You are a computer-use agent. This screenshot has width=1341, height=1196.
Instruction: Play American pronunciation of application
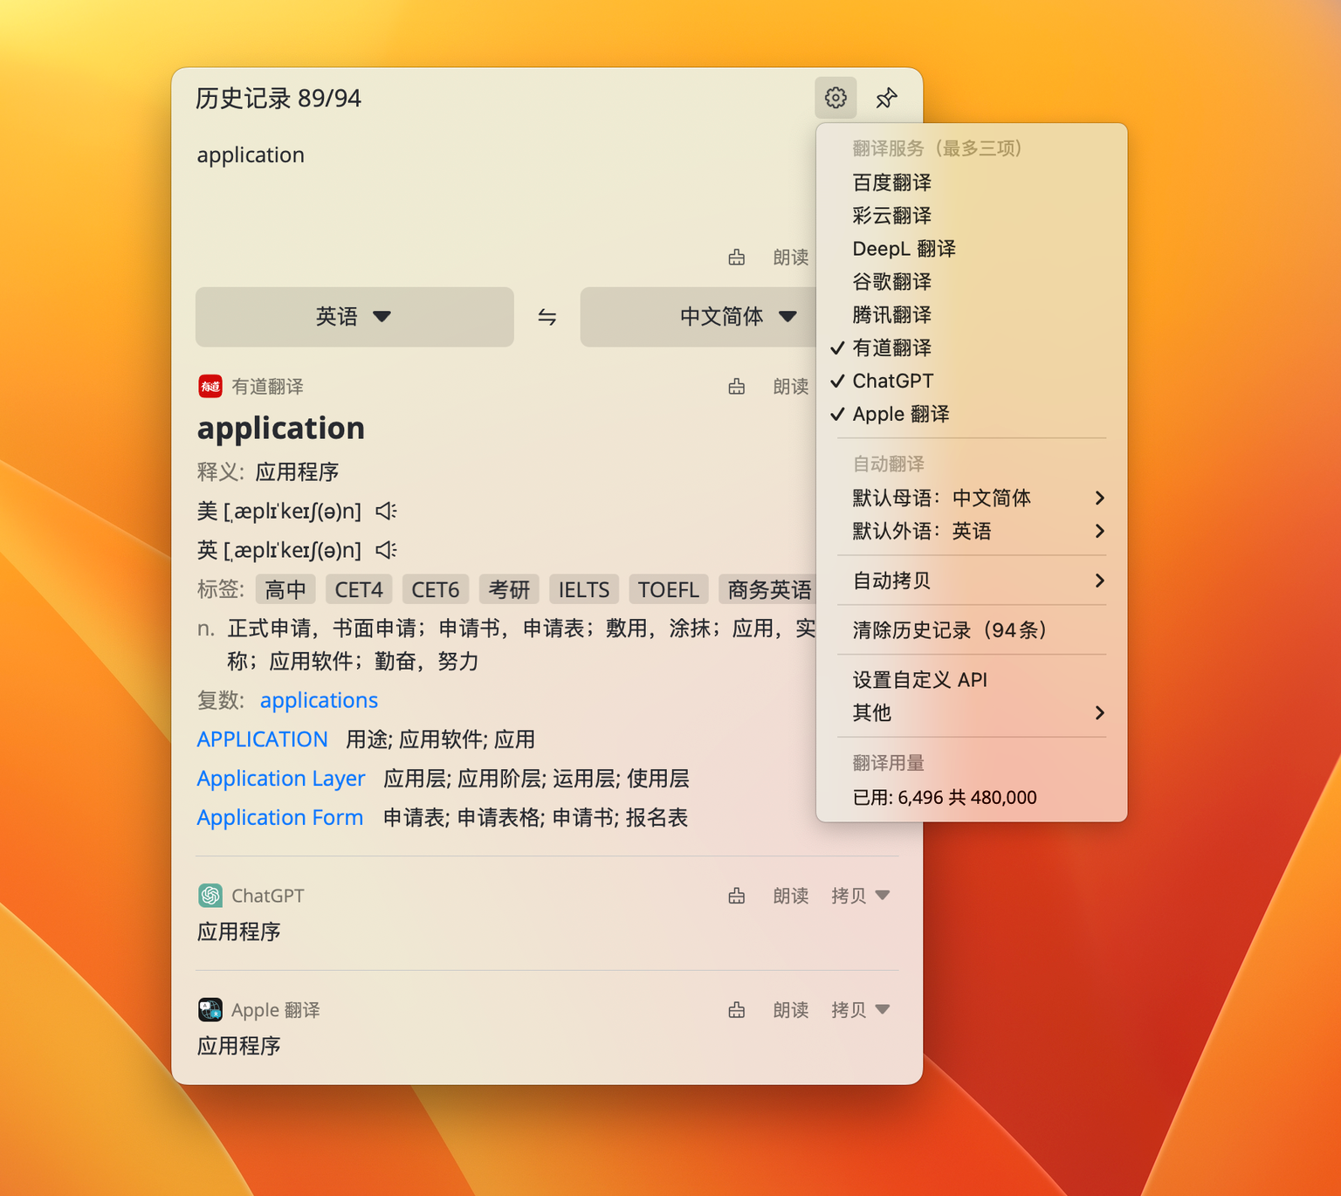(x=385, y=511)
